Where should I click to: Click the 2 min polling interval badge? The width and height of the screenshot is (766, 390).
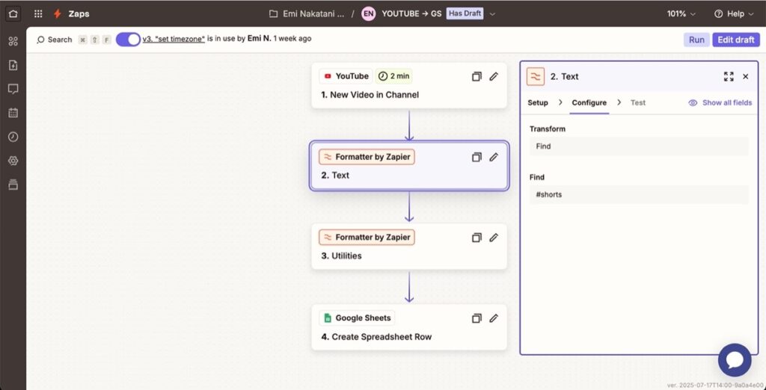(x=393, y=76)
